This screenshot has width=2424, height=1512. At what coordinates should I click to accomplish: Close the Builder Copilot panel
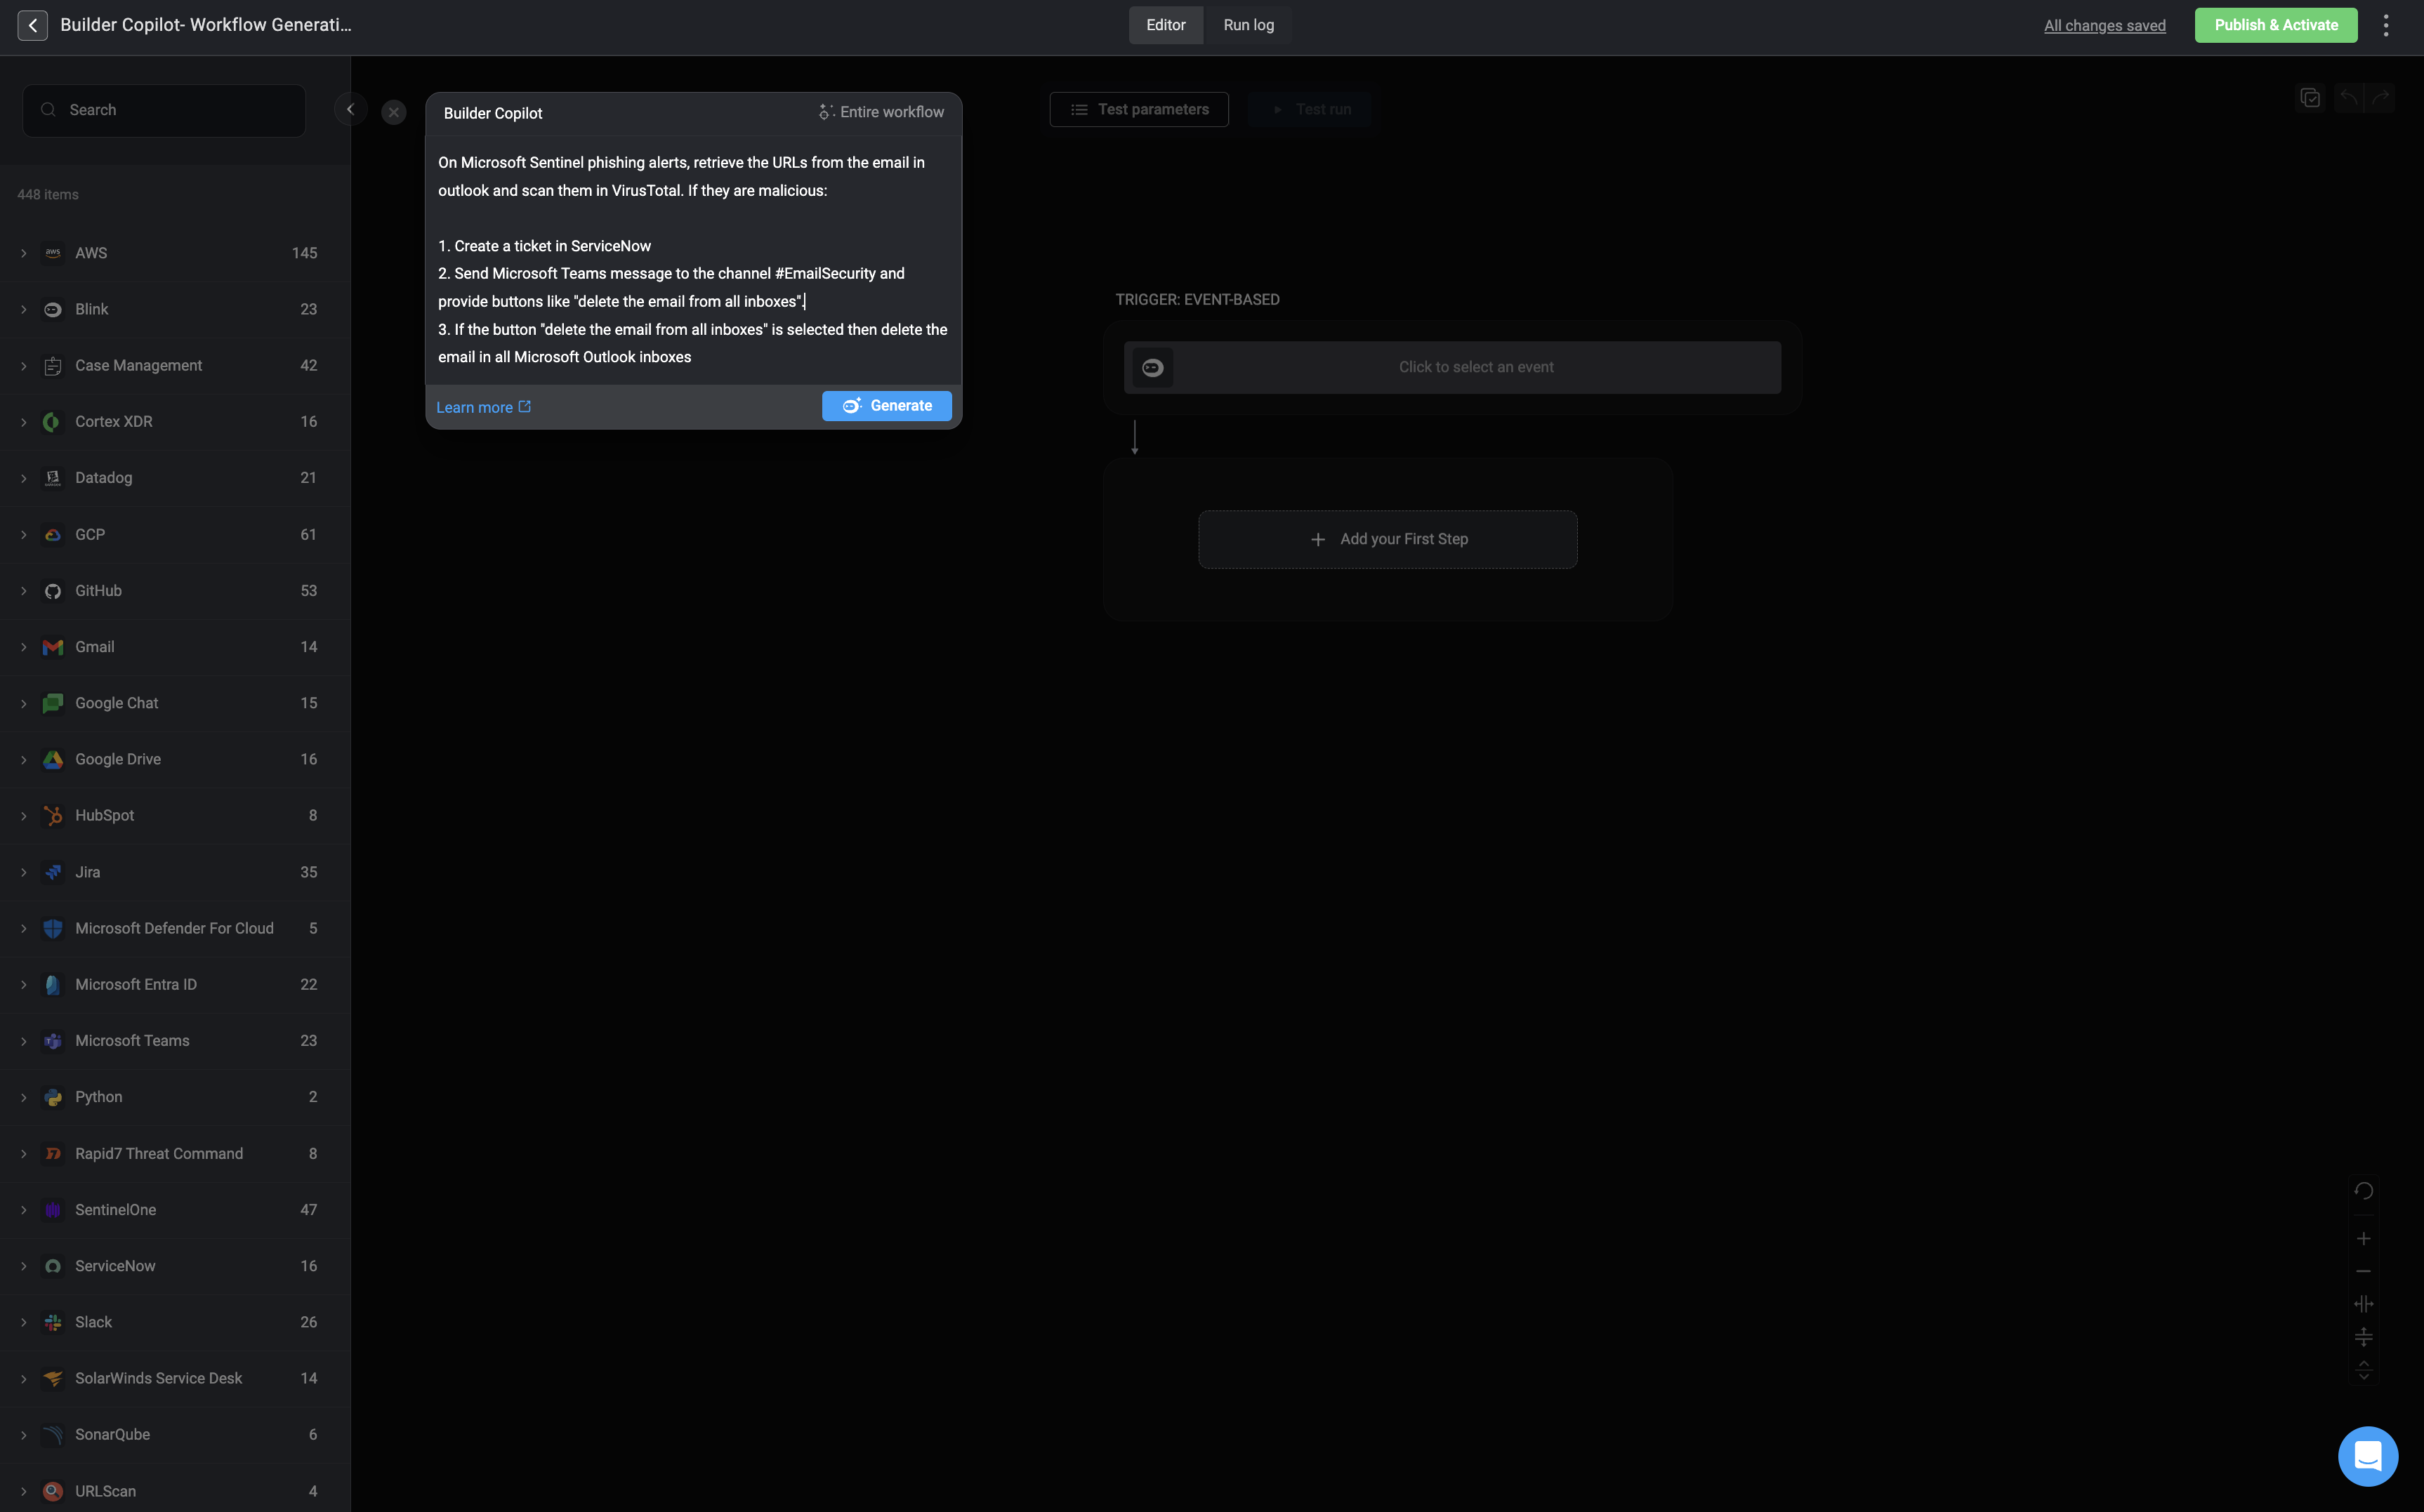pos(394,112)
